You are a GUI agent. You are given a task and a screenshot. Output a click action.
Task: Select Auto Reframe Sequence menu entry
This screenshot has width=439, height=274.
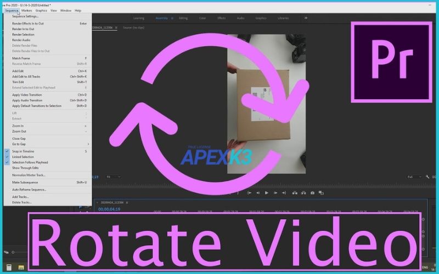pos(29,190)
